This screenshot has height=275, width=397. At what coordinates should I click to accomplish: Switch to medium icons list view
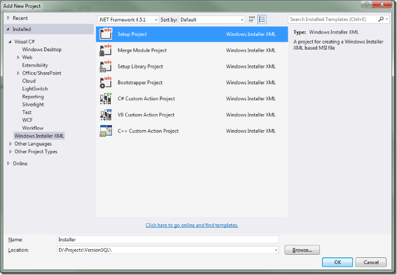(262, 19)
